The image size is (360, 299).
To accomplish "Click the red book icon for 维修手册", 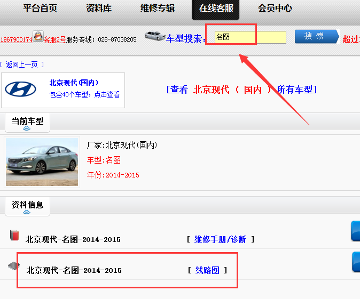I will 14,235.
